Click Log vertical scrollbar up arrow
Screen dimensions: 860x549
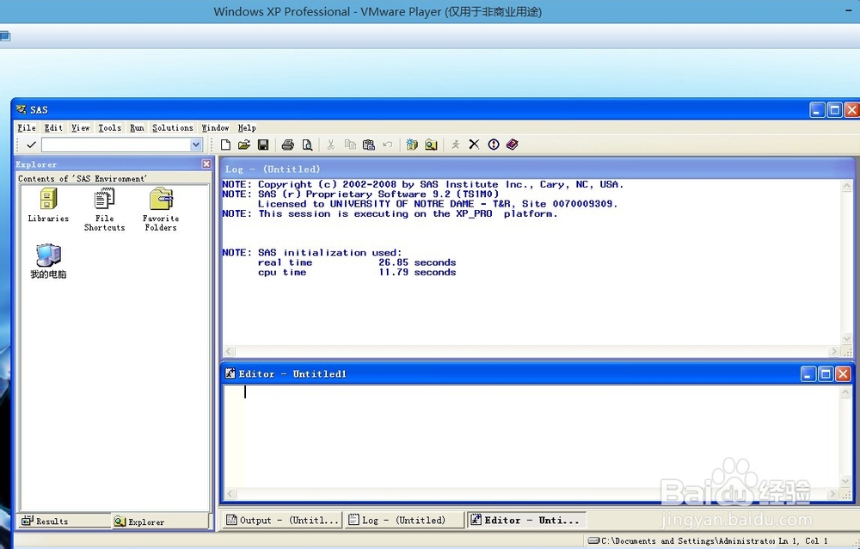(x=846, y=186)
